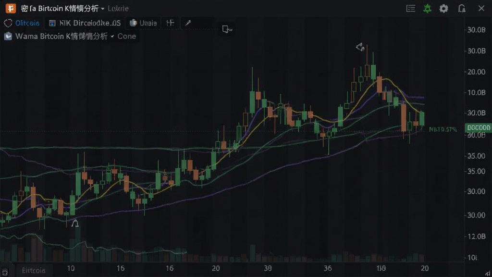Click the 10.0B price axis label
The width and height of the screenshot is (492, 277).
pos(477,93)
